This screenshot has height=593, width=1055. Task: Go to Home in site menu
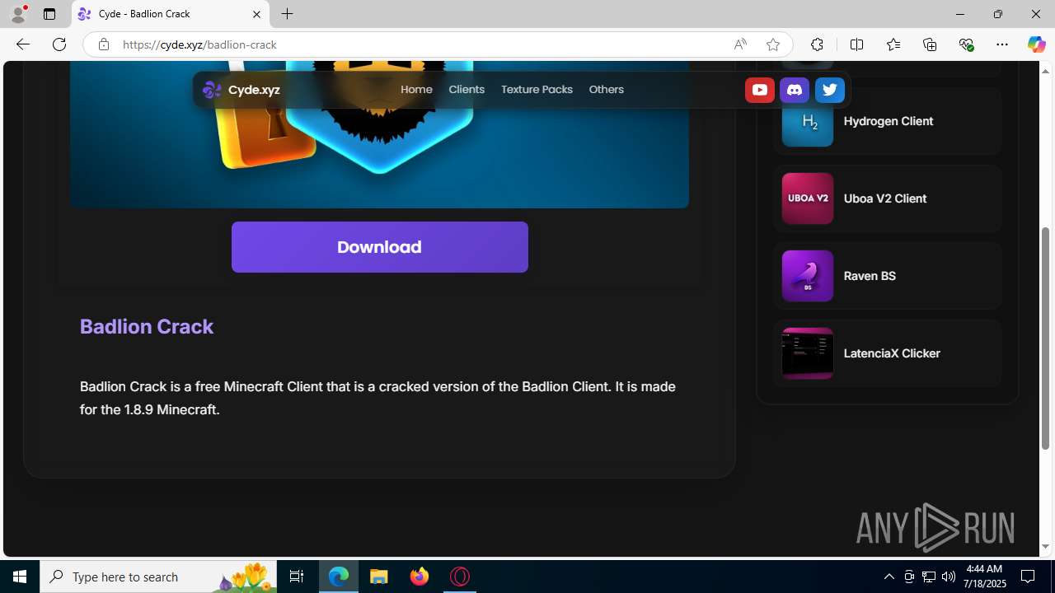point(416,90)
